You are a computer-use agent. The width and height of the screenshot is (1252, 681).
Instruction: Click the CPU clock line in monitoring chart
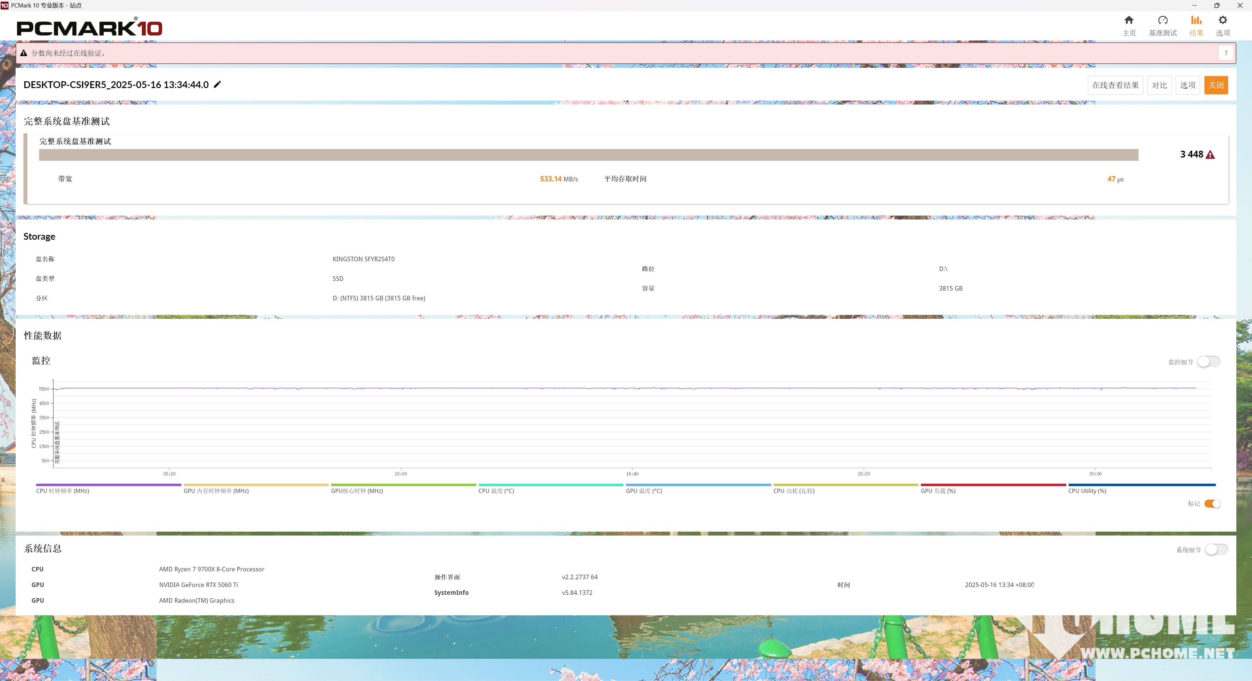[625, 388]
